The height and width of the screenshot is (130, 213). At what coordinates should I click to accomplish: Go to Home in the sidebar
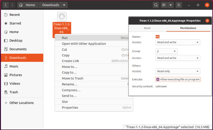click(x=22, y=32)
